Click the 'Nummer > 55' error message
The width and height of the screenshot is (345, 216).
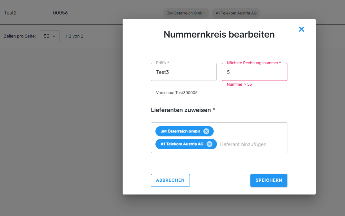tap(239, 84)
